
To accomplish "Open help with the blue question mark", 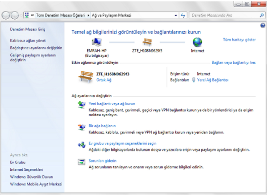I will pyautogui.click(x=263, y=25).
